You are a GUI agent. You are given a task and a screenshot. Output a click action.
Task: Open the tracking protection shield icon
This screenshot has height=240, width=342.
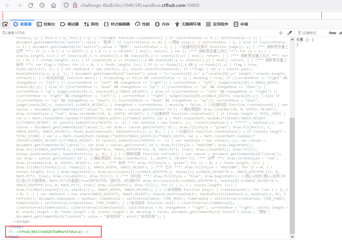(x=66, y=5)
